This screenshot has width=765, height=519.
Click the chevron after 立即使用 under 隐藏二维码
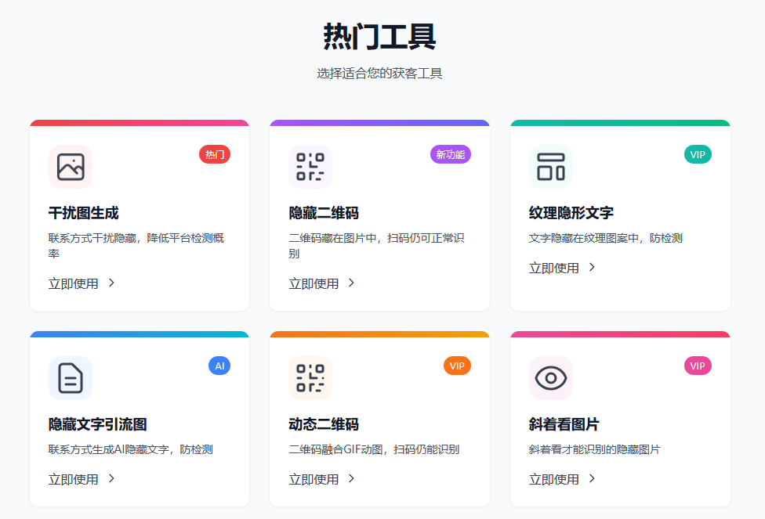(x=351, y=283)
